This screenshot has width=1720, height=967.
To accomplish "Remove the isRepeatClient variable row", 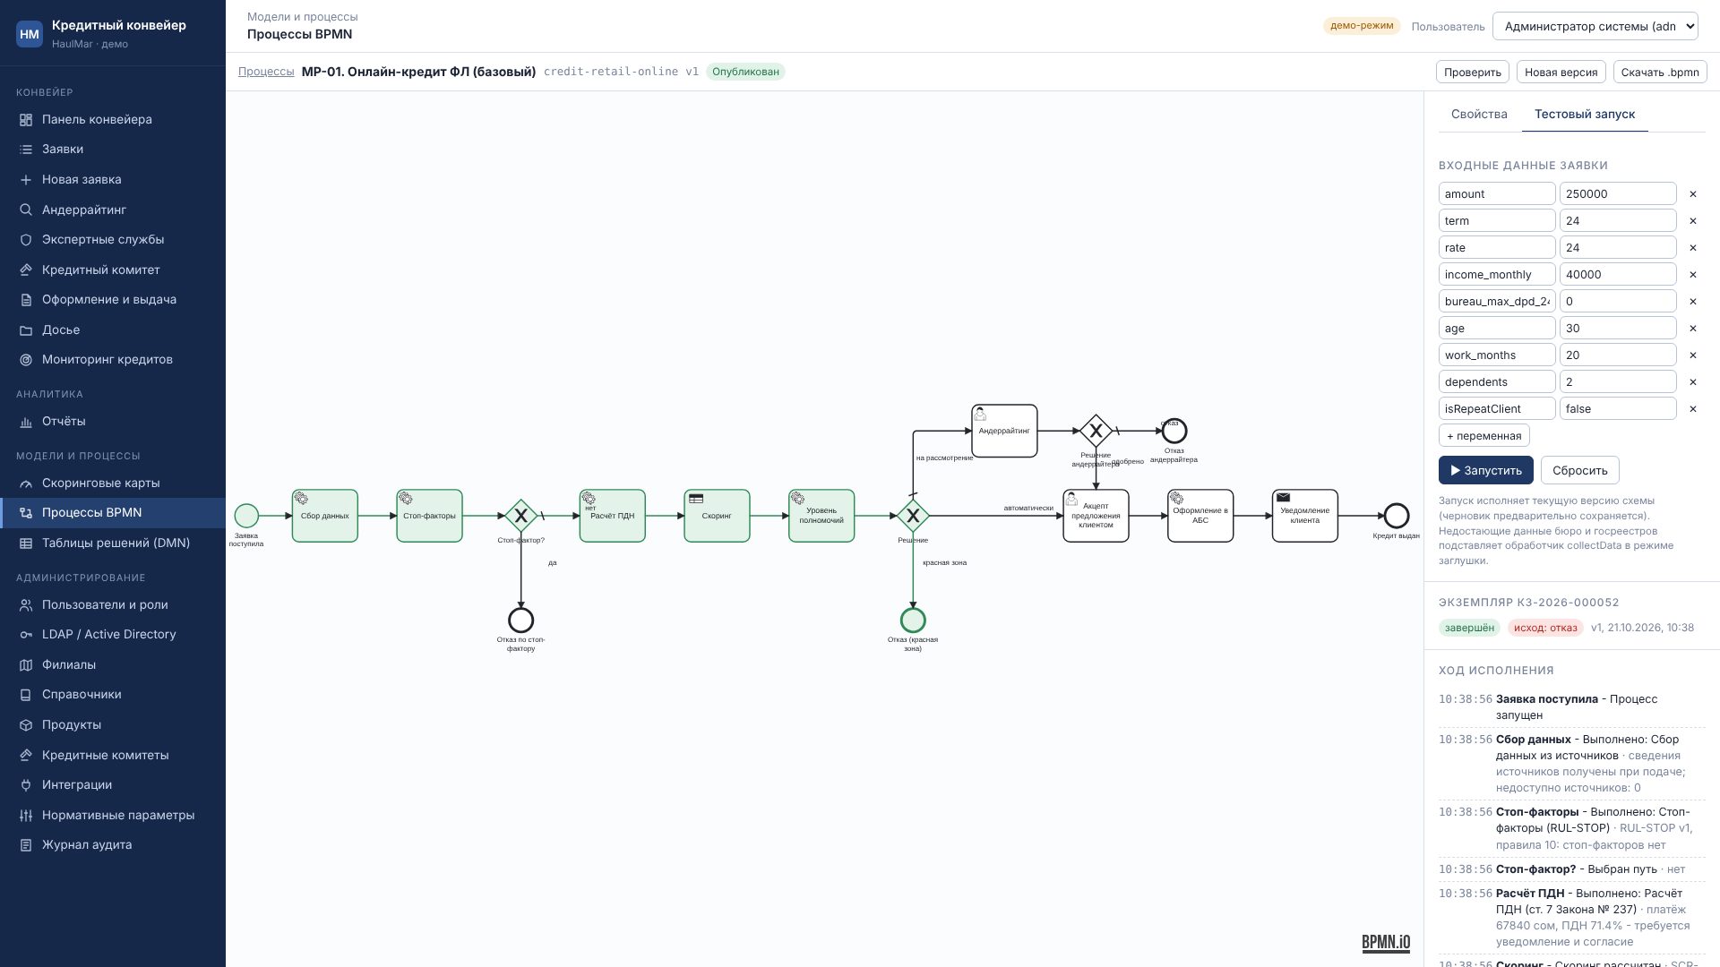I will [1692, 409].
